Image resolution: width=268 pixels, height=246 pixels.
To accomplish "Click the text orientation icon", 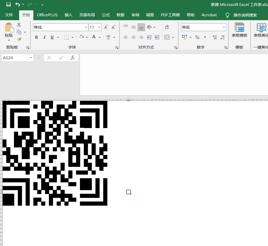I will point(149,27).
